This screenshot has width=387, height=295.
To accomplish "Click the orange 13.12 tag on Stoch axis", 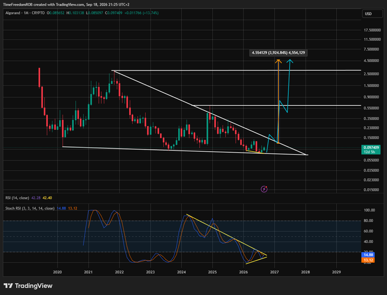I will pos(368,260).
